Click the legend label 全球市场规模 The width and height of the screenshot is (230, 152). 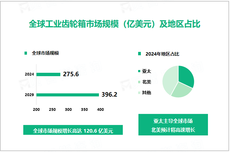(x=45, y=53)
